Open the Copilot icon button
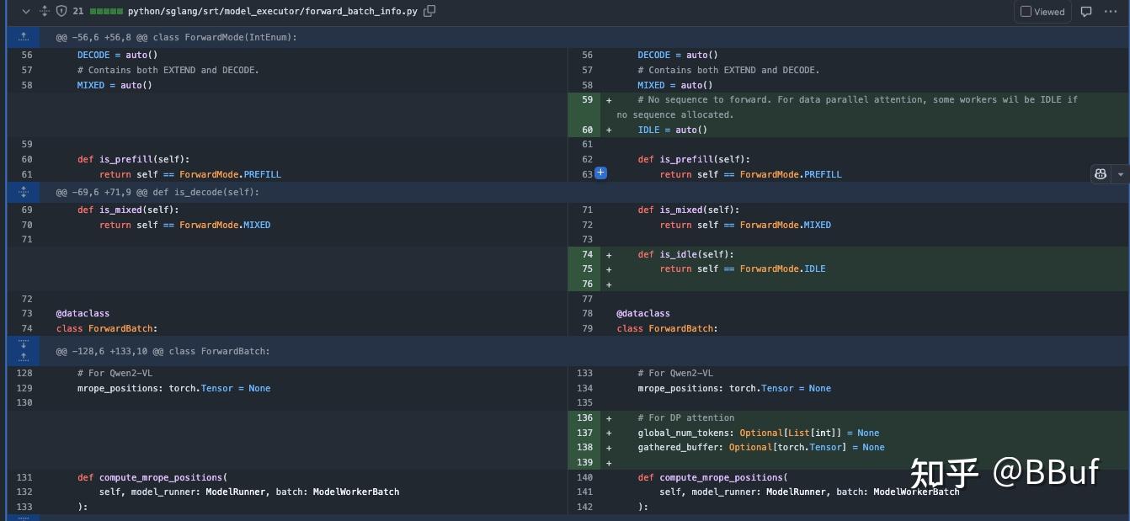1130x521 pixels. 1100,174
